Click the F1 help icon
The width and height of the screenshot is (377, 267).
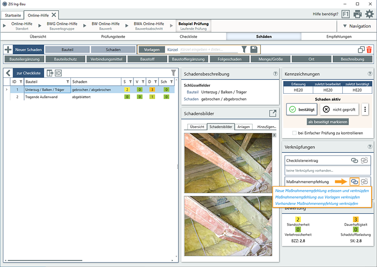click(346, 14)
